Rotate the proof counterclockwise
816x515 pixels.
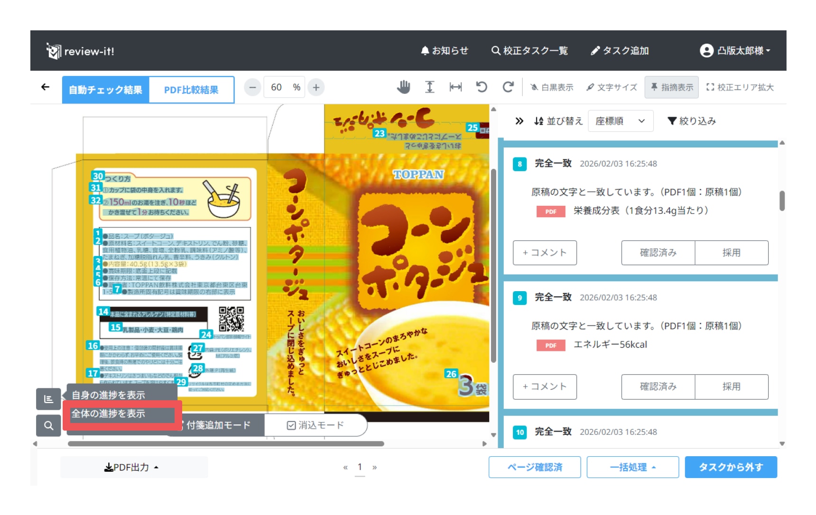482,87
